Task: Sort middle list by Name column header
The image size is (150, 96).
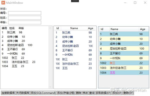Action: (74, 28)
